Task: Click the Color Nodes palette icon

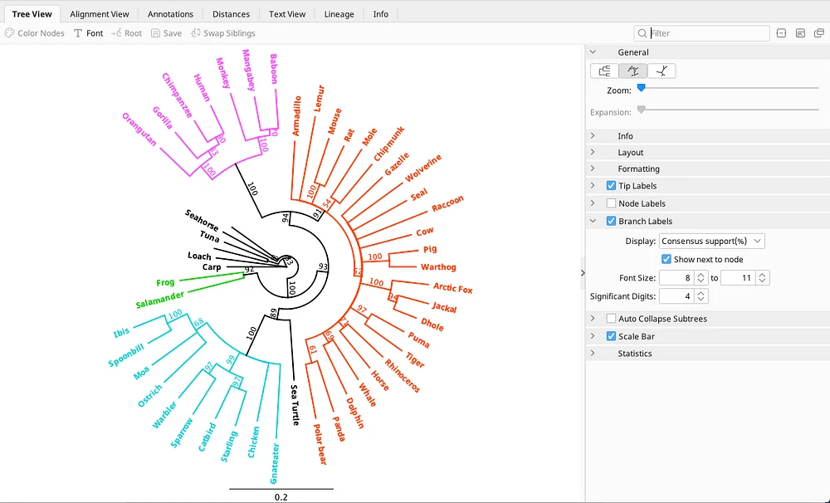Action: 9,33
